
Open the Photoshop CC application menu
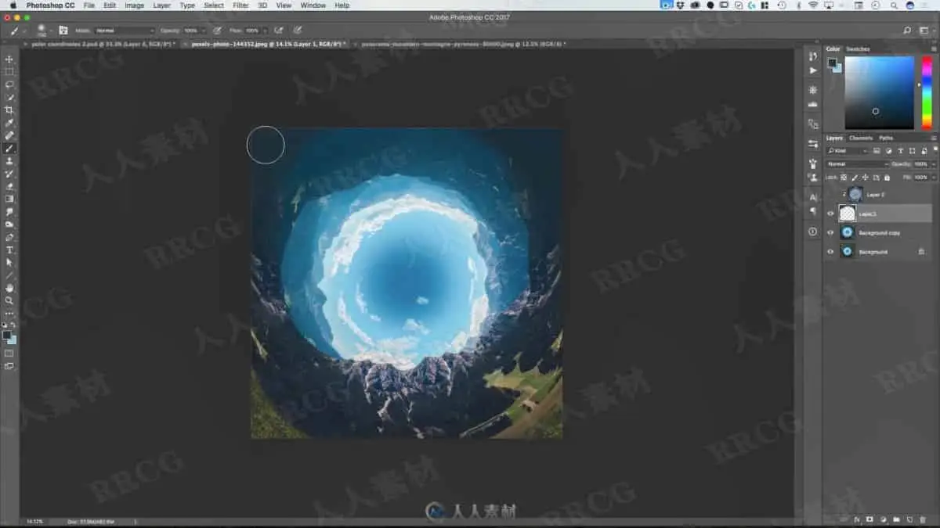[52, 5]
